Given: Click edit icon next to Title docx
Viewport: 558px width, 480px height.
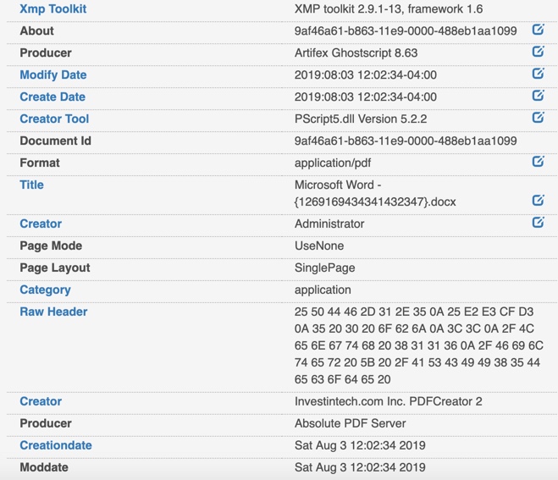Looking at the screenshot, I should coord(538,201).
